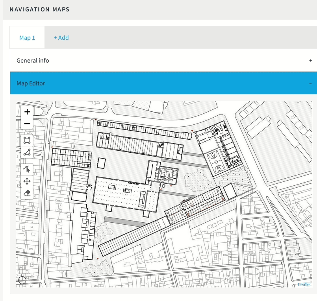Toggle rectangle drawing mode off

(x=27, y=140)
